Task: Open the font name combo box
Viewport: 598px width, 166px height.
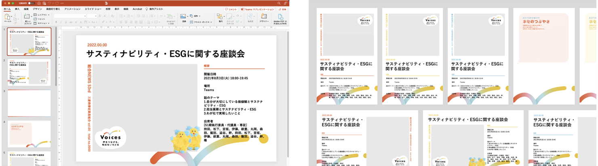Action: pos(70,16)
